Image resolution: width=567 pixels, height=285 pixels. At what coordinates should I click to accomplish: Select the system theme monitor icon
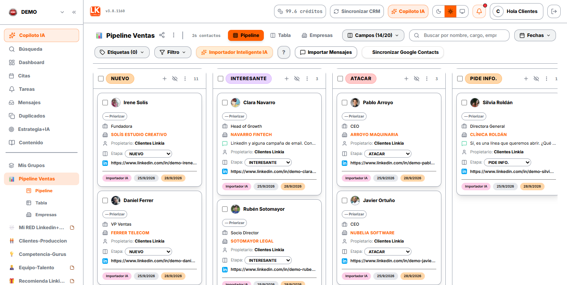(462, 11)
